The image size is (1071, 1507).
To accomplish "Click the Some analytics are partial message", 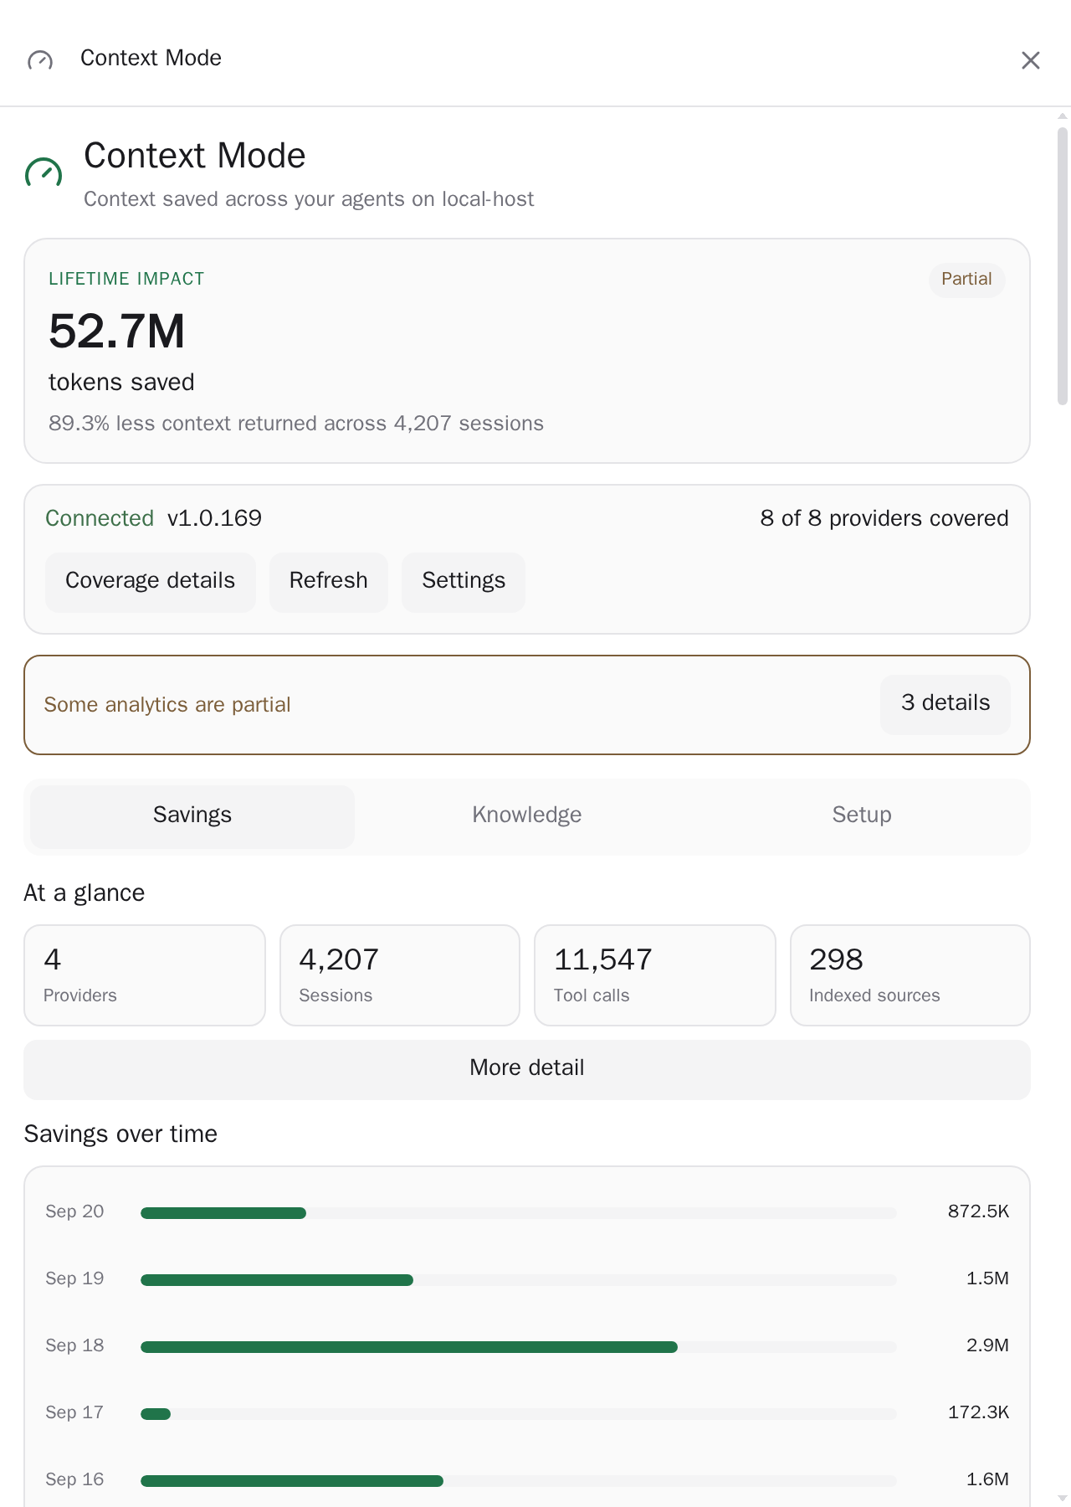I will tap(167, 705).
